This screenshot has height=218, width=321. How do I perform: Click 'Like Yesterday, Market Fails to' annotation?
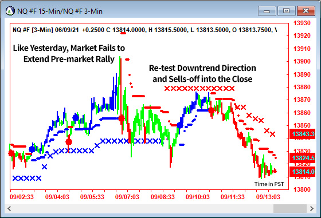[69, 48]
